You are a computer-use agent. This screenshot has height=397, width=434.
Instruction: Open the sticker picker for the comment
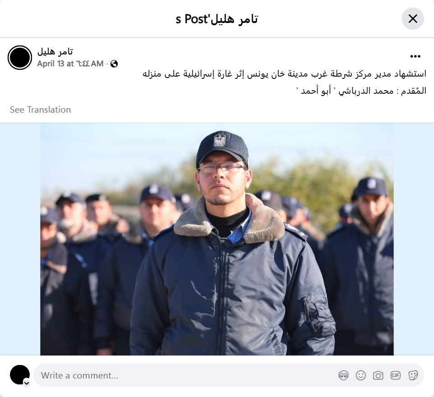click(x=413, y=375)
